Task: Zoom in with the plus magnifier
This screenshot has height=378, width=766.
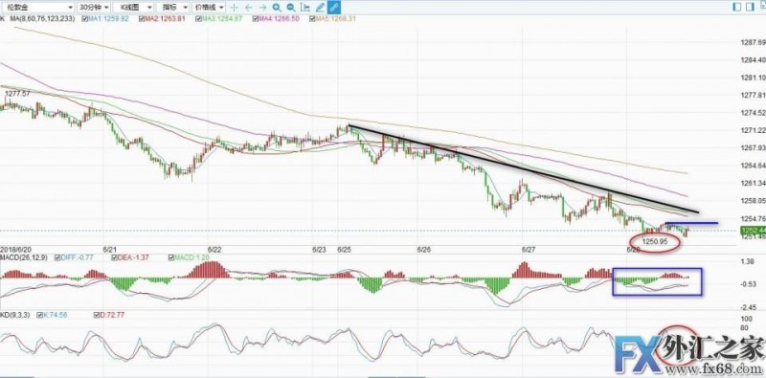Action: click(x=277, y=8)
